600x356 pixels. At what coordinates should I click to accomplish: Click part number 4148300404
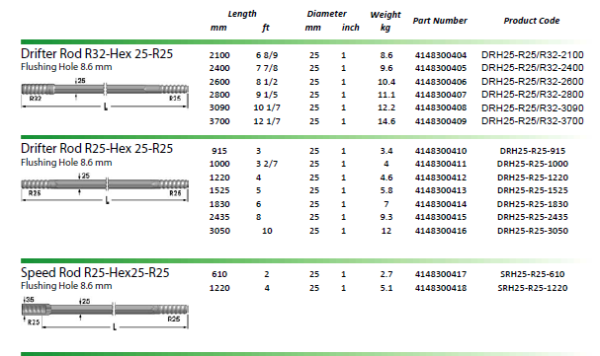(x=441, y=55)
